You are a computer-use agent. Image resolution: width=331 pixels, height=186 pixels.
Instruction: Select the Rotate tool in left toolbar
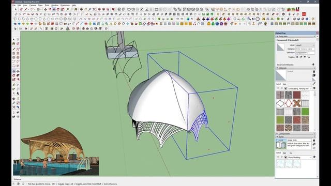point(14,75)
